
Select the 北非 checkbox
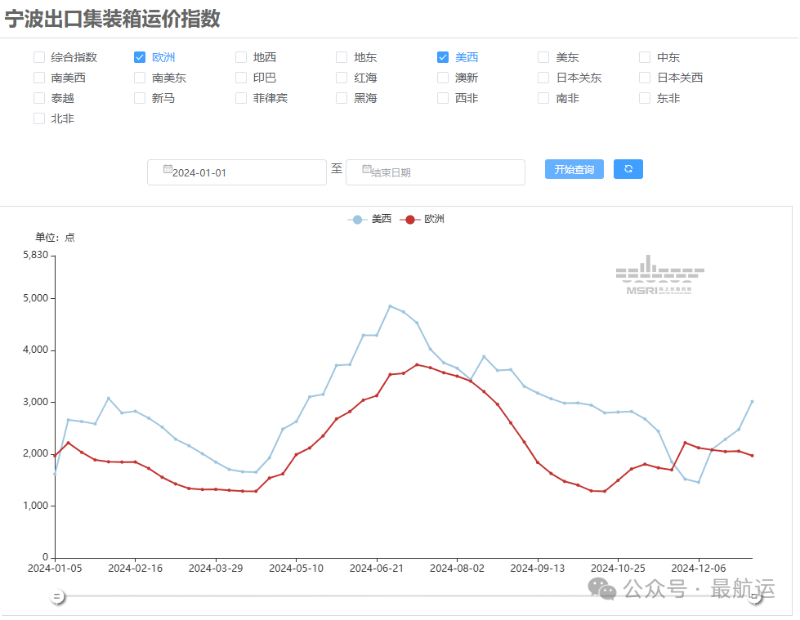tap(39, 118)
